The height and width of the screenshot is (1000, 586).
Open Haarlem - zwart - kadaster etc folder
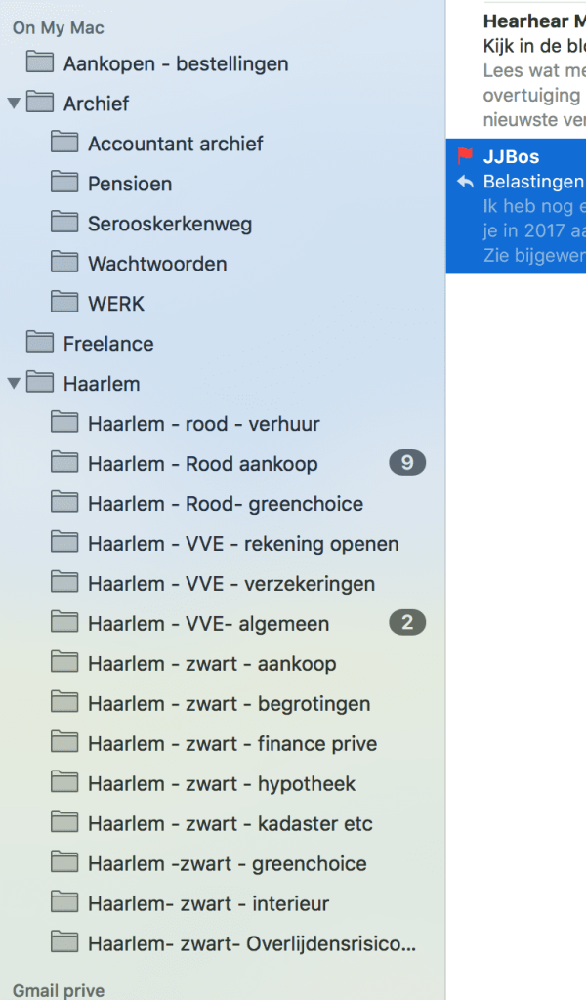tap(230, 824)
